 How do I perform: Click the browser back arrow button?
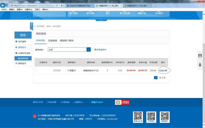(3, 5)
